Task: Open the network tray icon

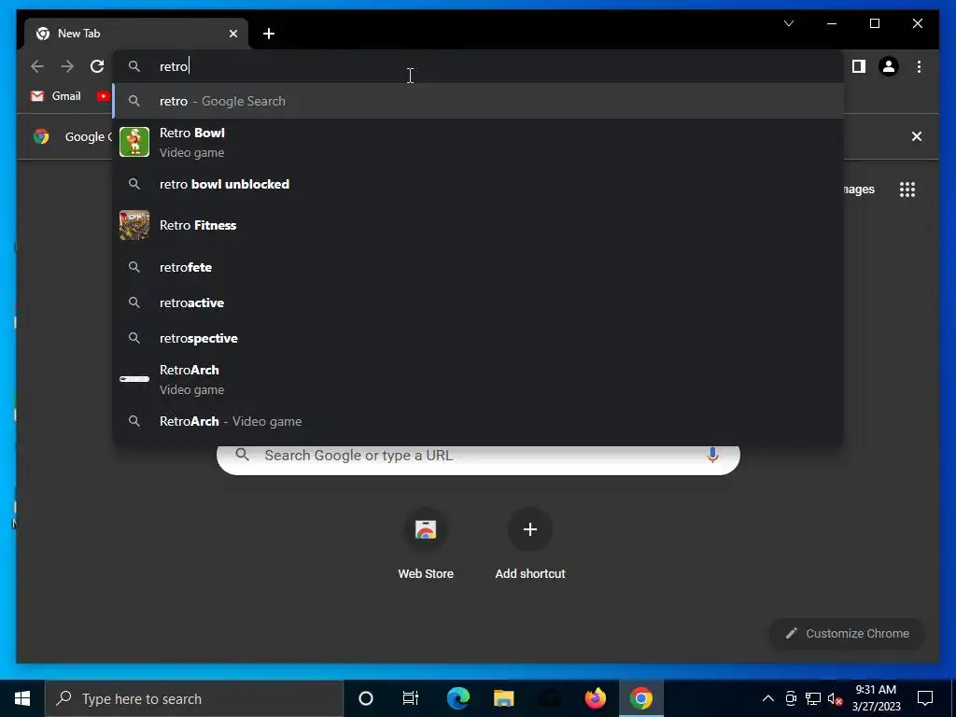Action: click(813, 698)
